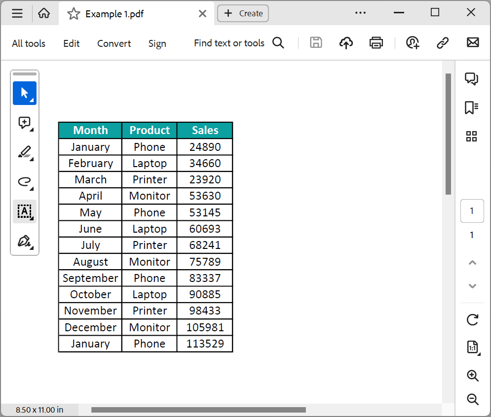Open the Fill & Sign tool
This screenshot has height=417, width=491.
[x=24, y=241]
